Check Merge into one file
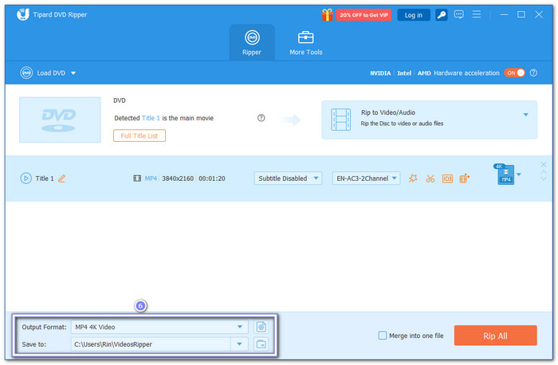This screenshot has width=558, height=365. click(x=383, y=336)
